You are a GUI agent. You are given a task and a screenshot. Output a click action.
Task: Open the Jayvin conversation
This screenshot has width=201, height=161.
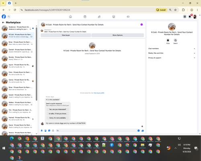point(18,66)
